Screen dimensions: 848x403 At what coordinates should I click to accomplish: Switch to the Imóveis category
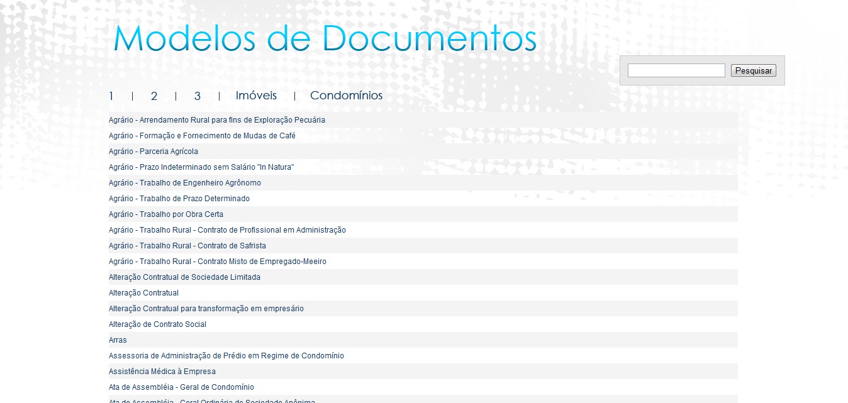coord(256,96)
